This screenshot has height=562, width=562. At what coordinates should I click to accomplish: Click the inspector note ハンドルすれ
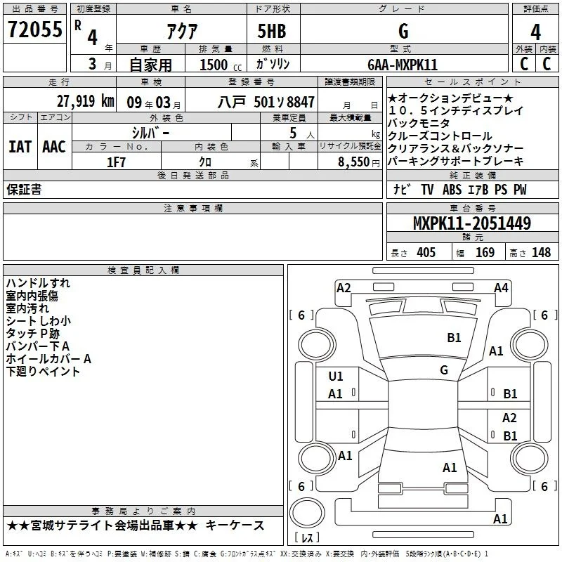tap(38, 283)
